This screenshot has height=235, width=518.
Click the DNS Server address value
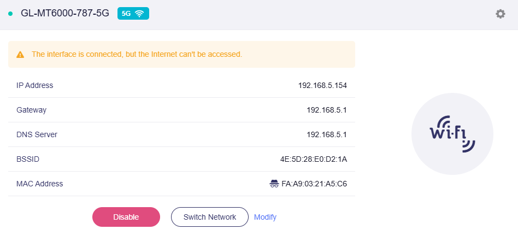[327, 135]
